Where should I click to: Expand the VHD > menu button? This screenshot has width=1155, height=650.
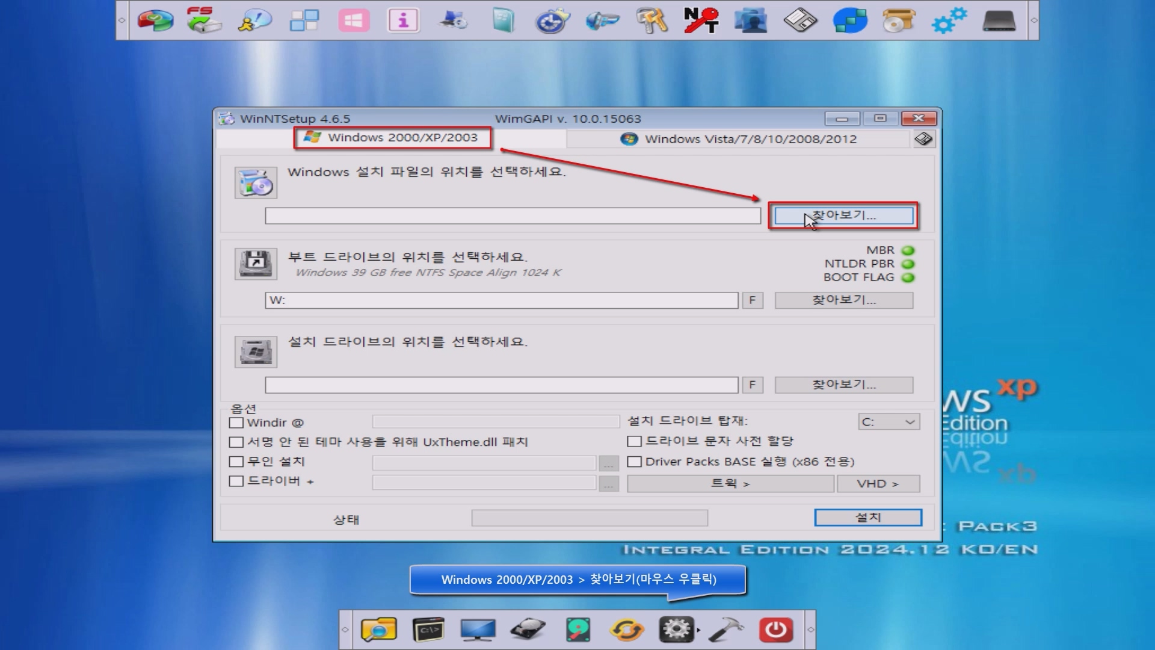click(878, 484)
